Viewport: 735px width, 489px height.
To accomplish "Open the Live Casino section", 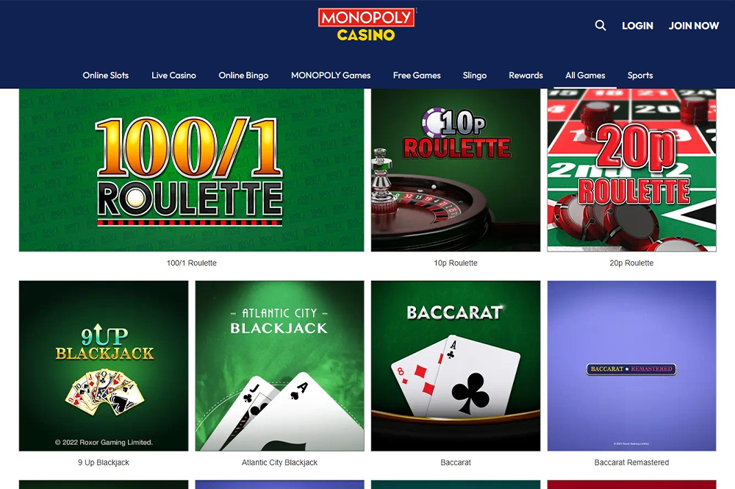I will click(x=173, y=76).
